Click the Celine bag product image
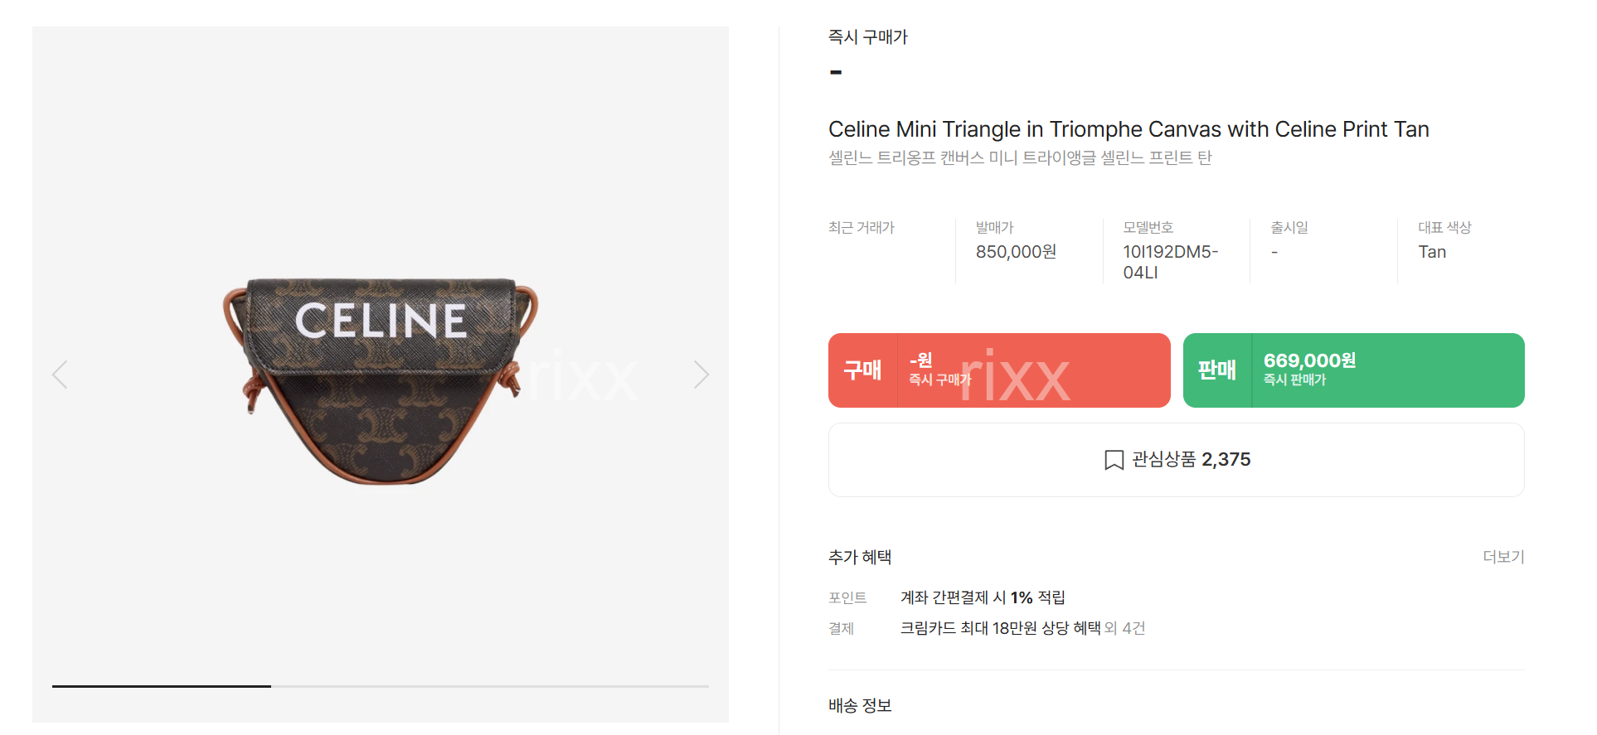The image size is (1597, 735). [x=381, y=380]
